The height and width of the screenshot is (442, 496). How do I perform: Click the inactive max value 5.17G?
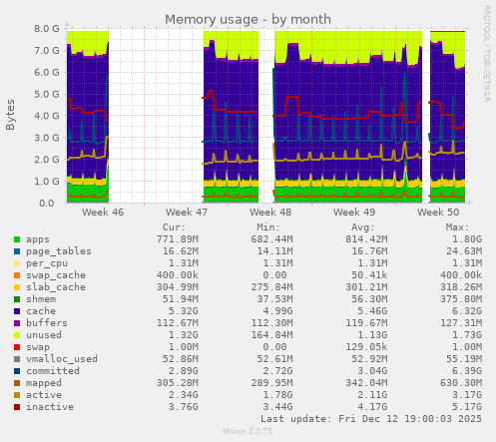pos(467,407)
